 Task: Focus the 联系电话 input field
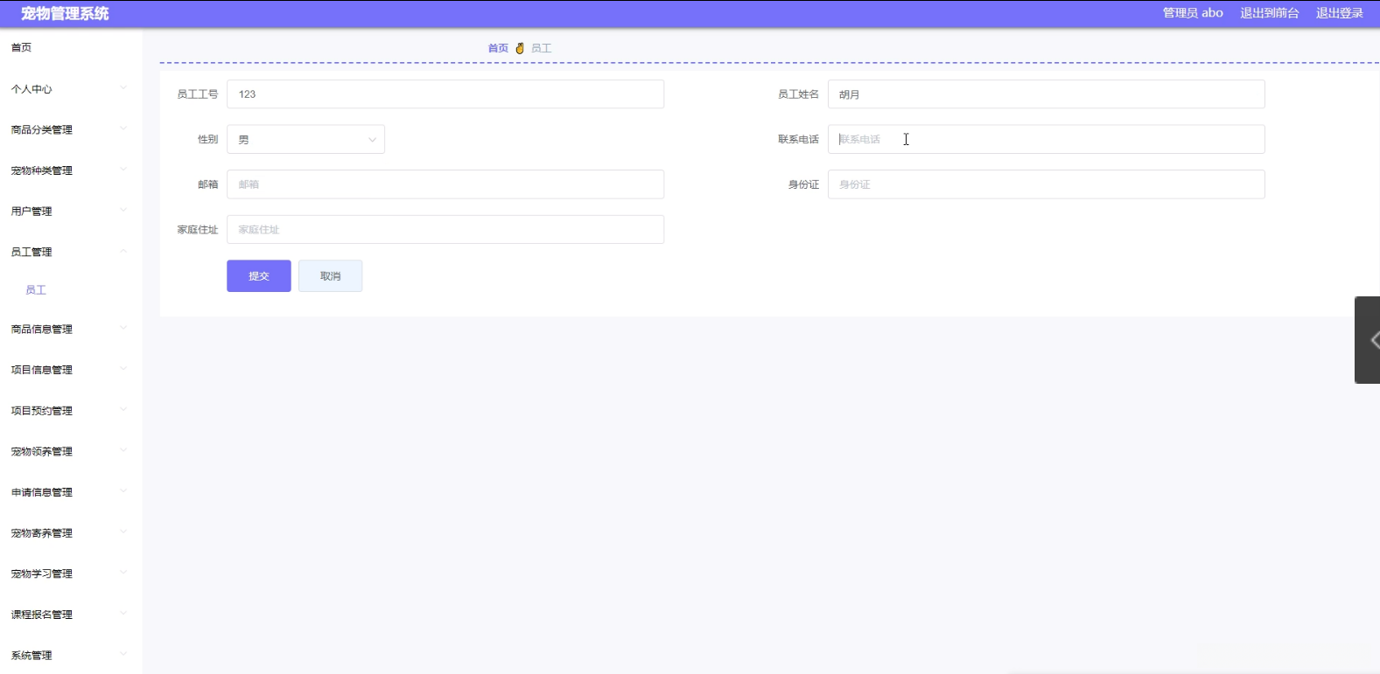[1046, 139]
